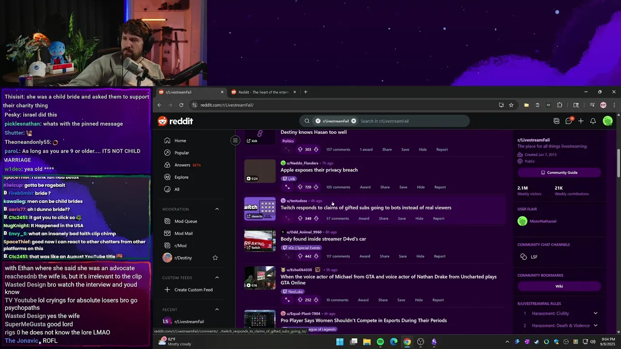This screenshot has width=621, height=349.
Task: Click the Reddit logo in the header
Action: [x=176, y=121]
